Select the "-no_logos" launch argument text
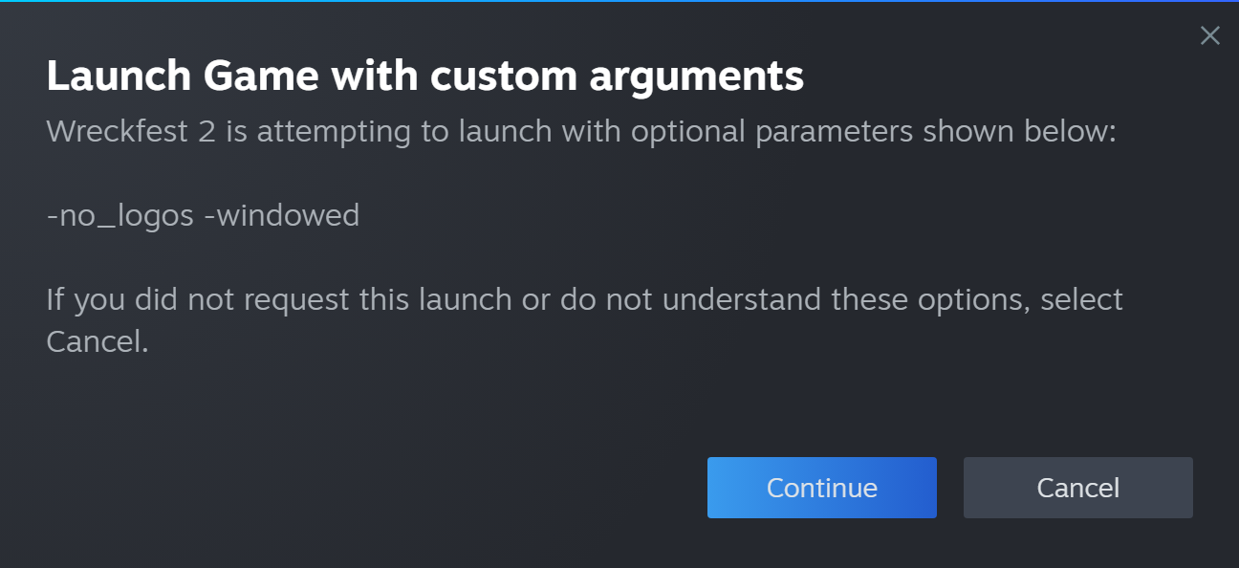1239x568 pixels. 120,215
